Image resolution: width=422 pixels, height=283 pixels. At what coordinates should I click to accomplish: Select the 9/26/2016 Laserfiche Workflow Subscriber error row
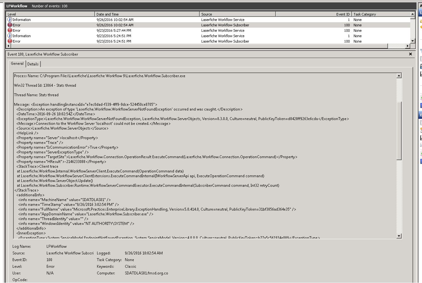[208, 25]
